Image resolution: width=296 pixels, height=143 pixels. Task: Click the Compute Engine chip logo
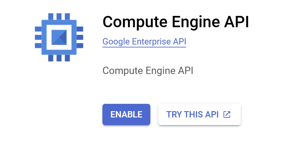[59, 37]
